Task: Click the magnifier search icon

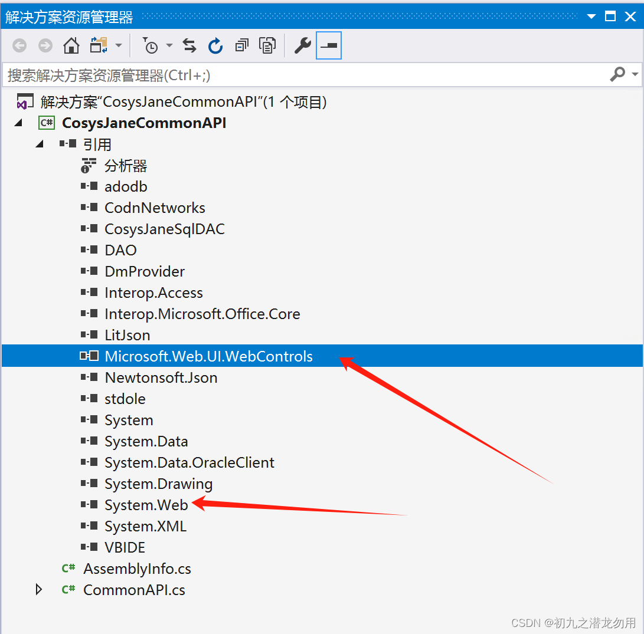Action: coord(617,75)
